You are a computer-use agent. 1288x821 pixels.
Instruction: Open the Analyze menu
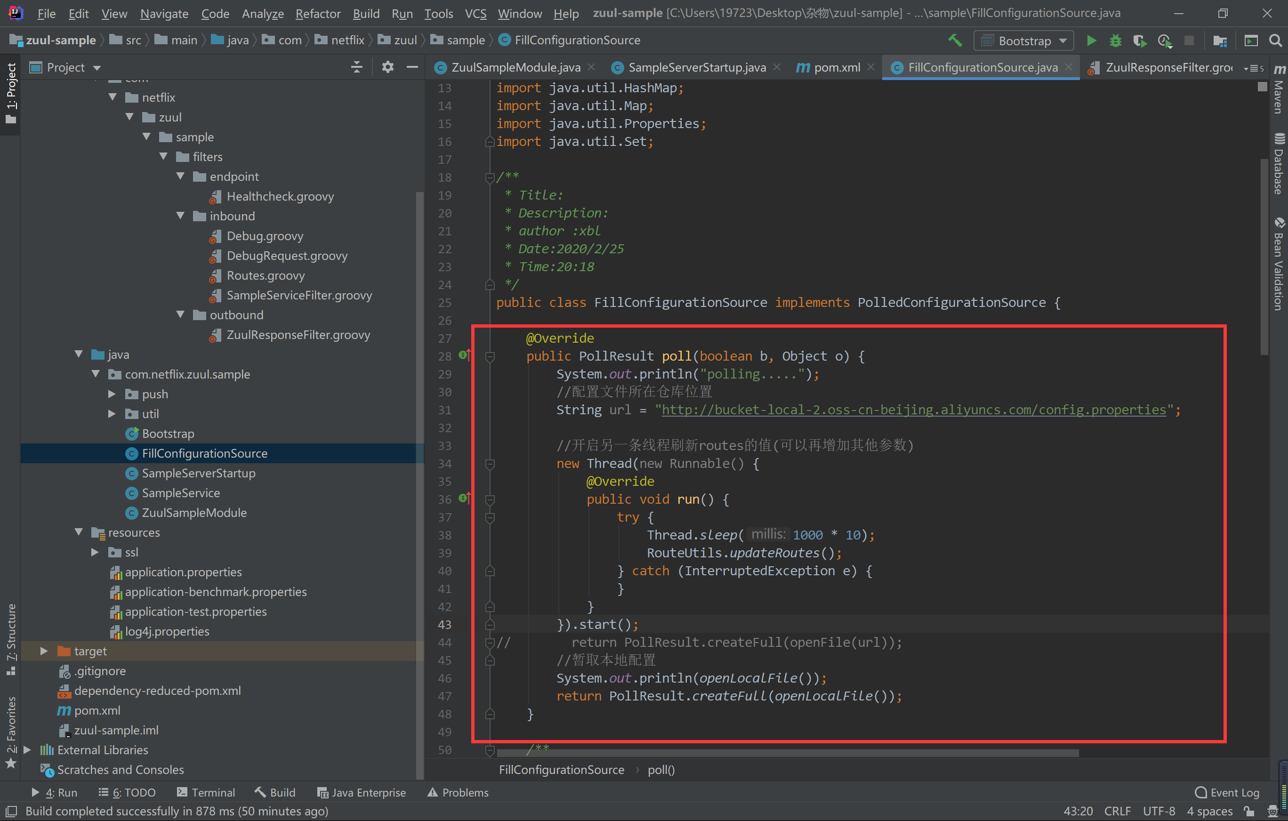[263, 13]
